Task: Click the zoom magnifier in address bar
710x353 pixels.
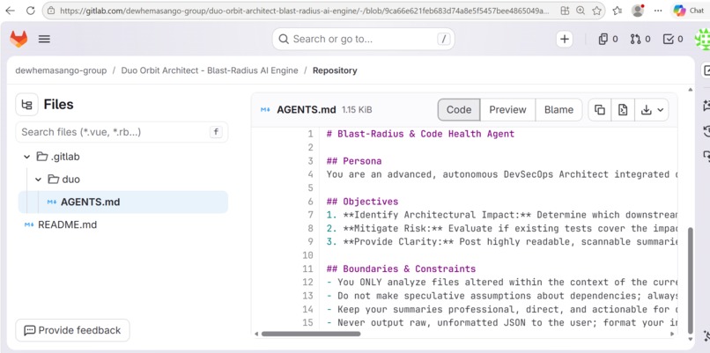Action: pyautogui.click(x=581, y=11)
